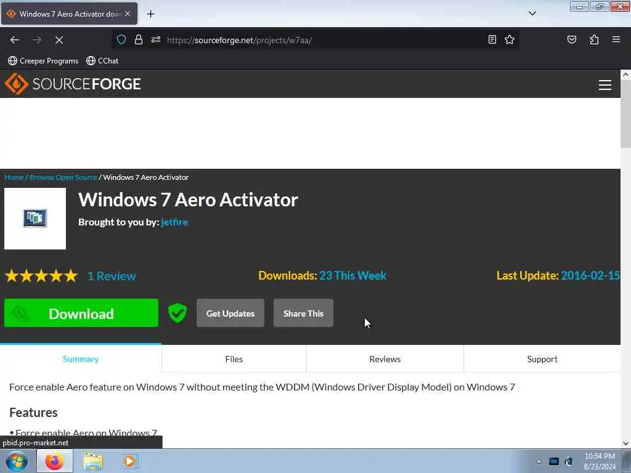
Task: Open Windows Explorer from the taskbar
Action: [x=94, y=461]
